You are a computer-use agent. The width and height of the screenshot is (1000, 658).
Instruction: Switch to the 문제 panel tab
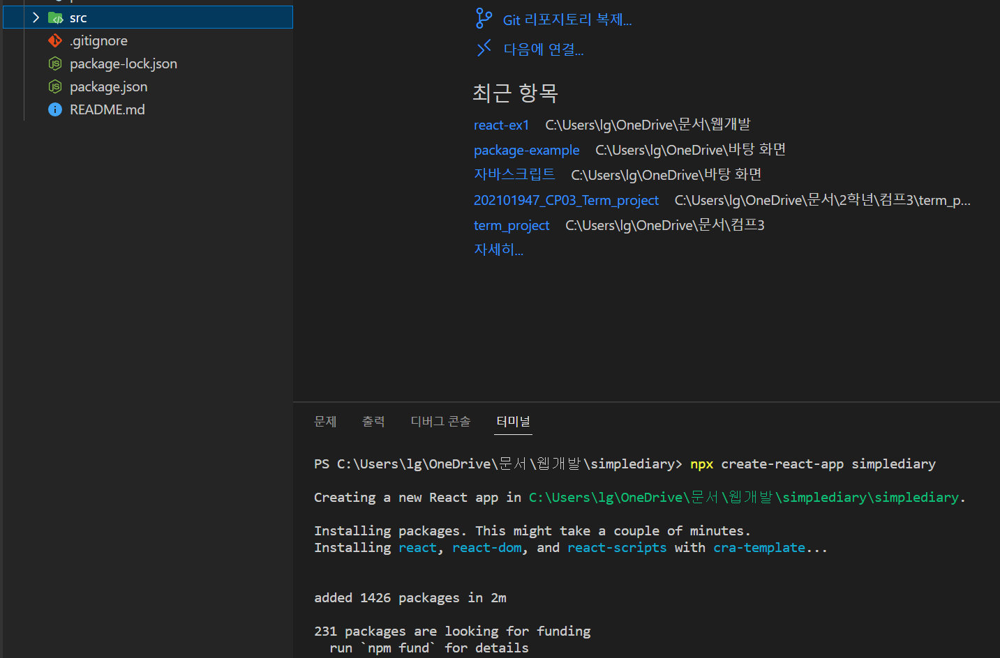coord(325,421)
